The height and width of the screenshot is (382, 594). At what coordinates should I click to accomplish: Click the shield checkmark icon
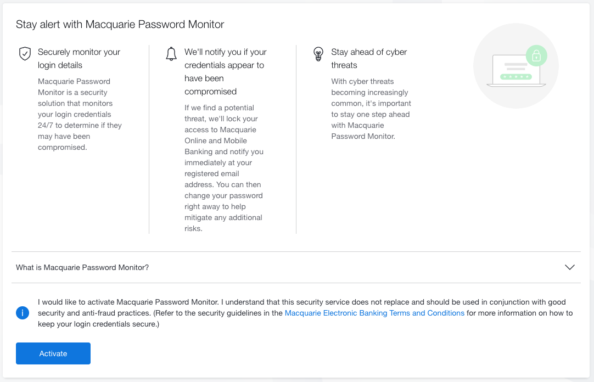[x=25, y=54]
